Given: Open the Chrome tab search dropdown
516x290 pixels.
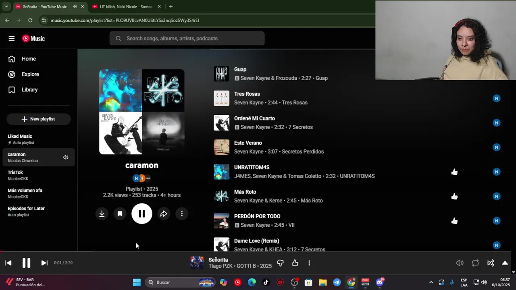Looking at the screenshot, I should coord(6,6).
